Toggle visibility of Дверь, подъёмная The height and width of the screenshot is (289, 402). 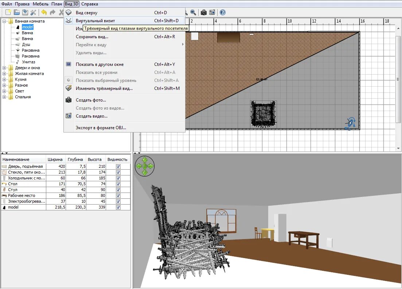pos(118,166)
